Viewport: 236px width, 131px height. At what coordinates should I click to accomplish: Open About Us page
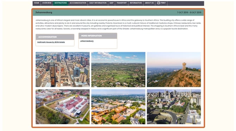click(149, 3)
